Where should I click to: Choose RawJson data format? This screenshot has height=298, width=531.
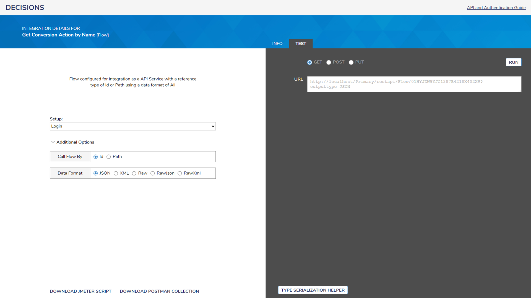click(x=153, y=173)
